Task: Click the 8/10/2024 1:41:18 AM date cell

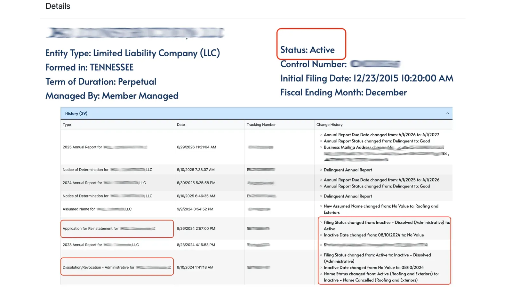Action: point(195,268)
